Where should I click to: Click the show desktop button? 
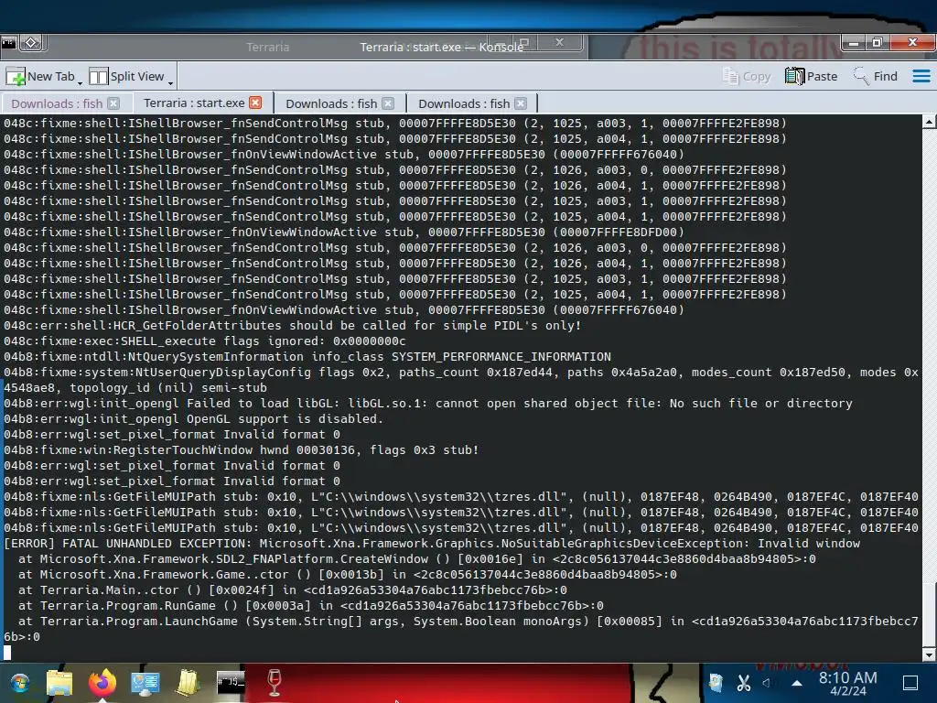[910, 683]
